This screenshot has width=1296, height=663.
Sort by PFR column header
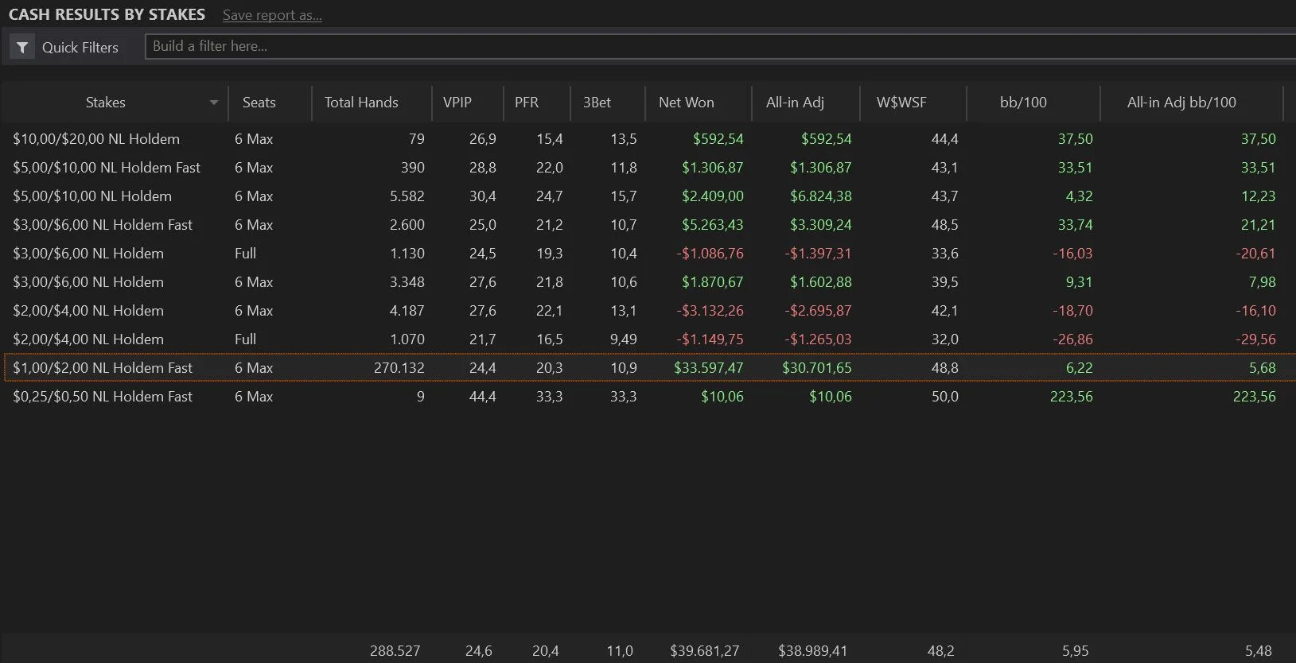click(527, 103)
